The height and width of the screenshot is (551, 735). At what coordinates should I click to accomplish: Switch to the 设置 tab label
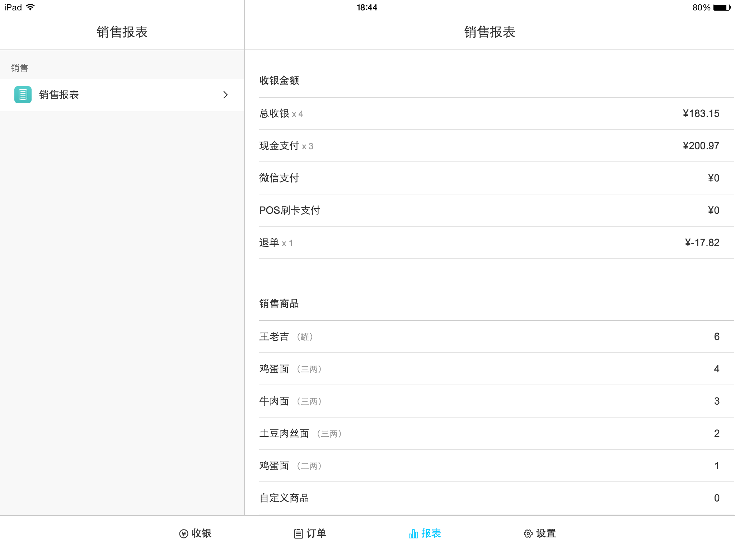coord(546,533)
